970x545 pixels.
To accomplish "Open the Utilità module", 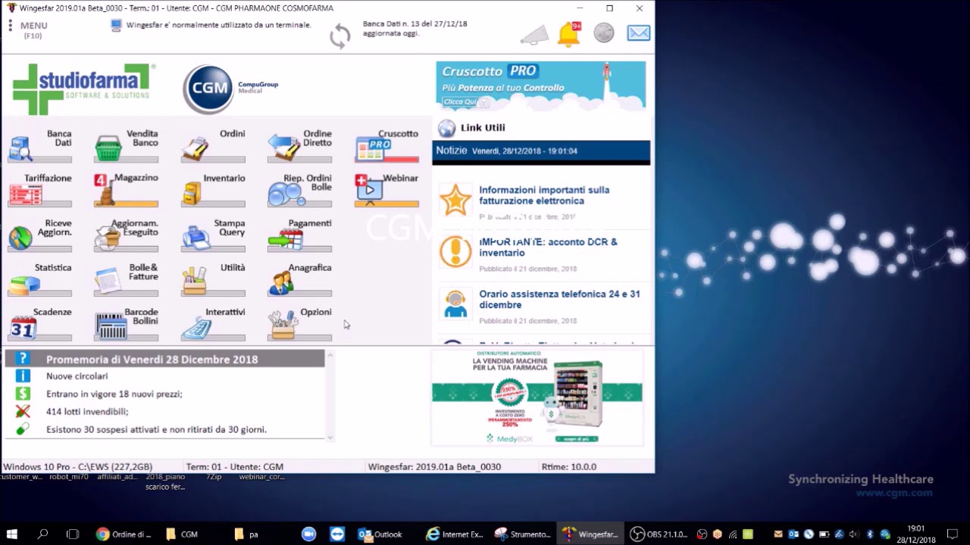I will click(x=213, y=279).
